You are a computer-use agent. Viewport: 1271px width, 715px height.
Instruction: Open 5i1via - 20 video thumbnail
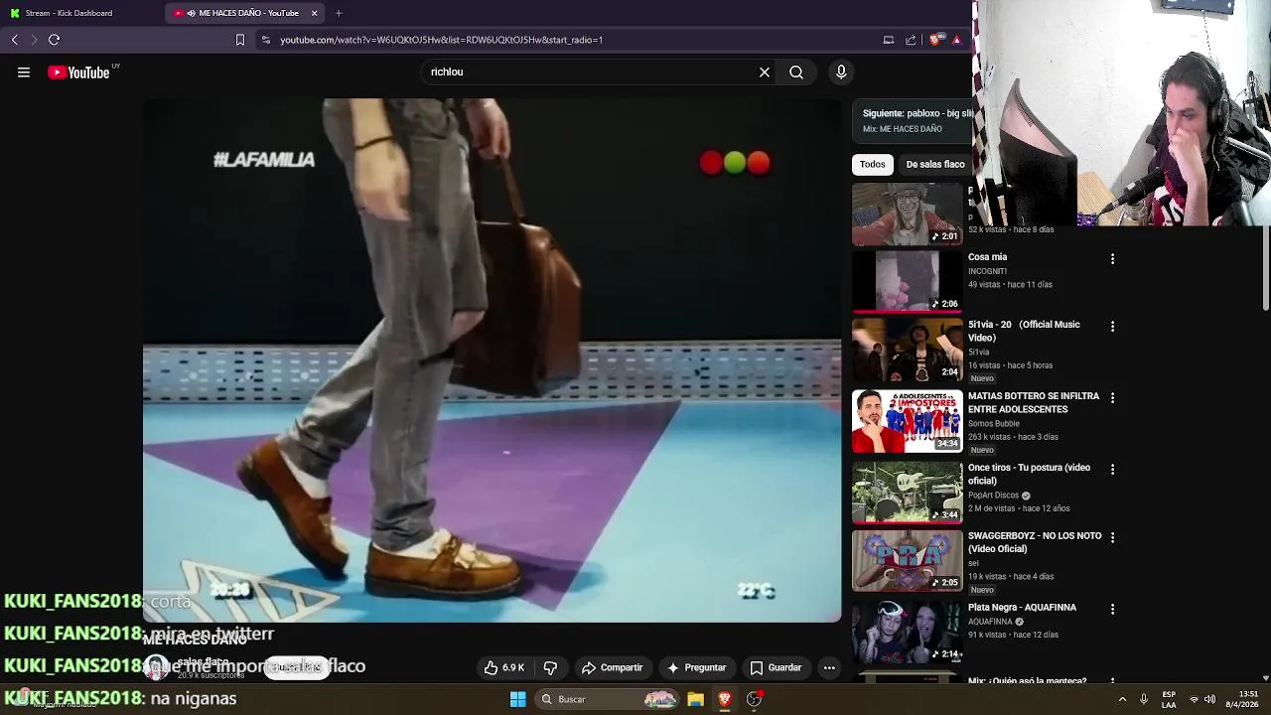[908, 350]
